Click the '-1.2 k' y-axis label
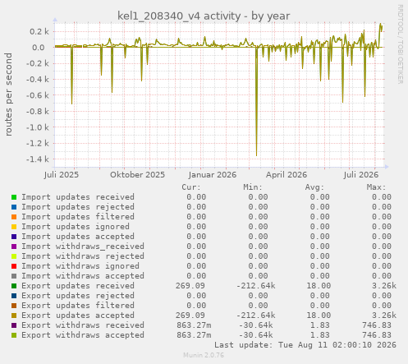The height and width of the screenshot is (364, 408). tap(38, 143)
